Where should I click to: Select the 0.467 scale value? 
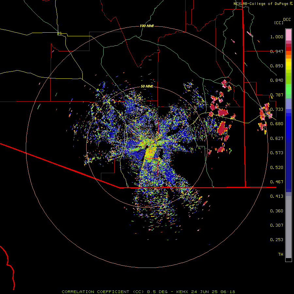[x=277, y=182]
